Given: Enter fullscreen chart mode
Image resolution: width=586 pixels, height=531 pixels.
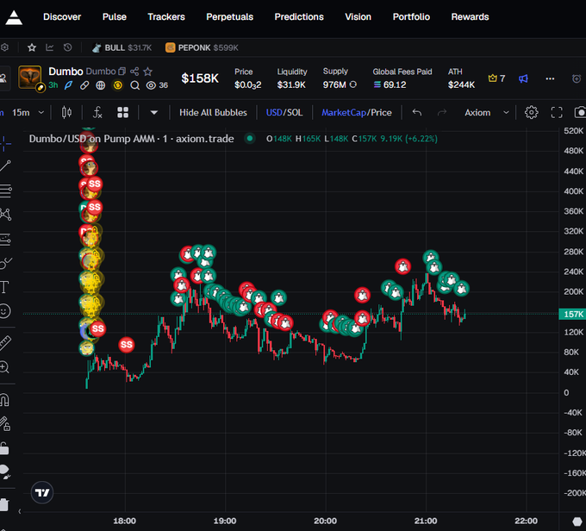Looking at the screenshot, I should pyautogui.click(x=557, y=113).
